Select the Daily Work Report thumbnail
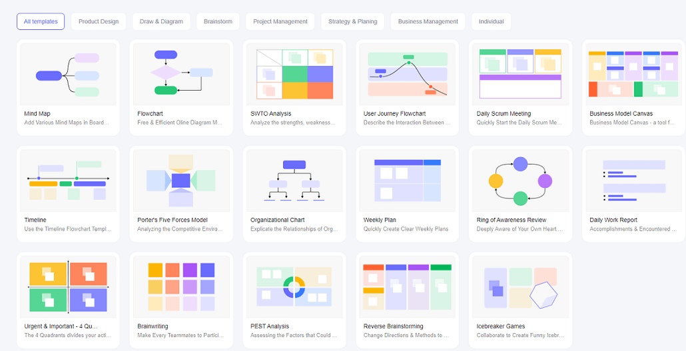The height and width of the screenshot is (351, 686). (633, 180)
